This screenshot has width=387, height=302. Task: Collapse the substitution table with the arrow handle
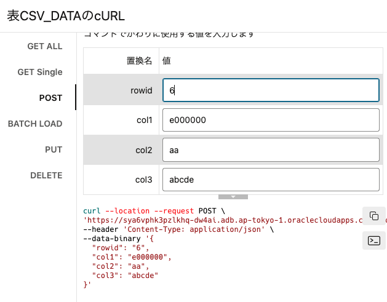pyautogui.click(x=233, y=197)
